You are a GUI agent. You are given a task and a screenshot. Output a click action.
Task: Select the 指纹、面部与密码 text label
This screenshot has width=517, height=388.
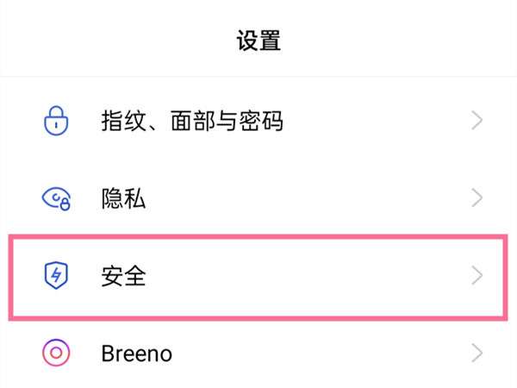tap(191, 122)
